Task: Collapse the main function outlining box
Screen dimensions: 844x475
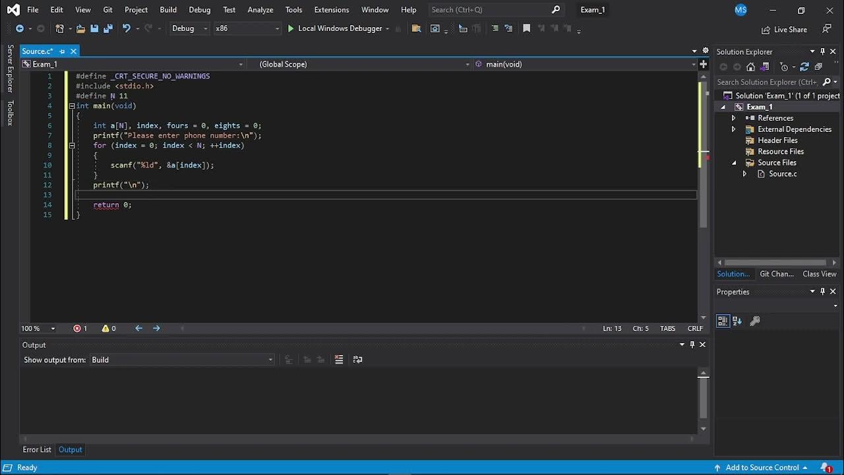Action: 72,106
